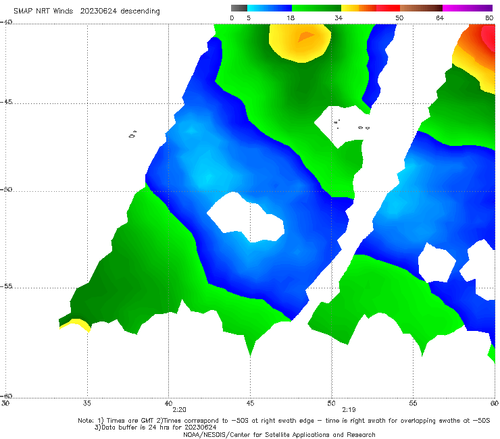Click the '2:20' swath time label
500x439 pixels.
pyautogui.click(x=179, y=410)
